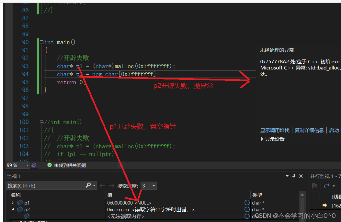The height and width of the screenshot is (222, 341).
Task: Click the refresh icon next to p1's value
Action: click(247, 203)
